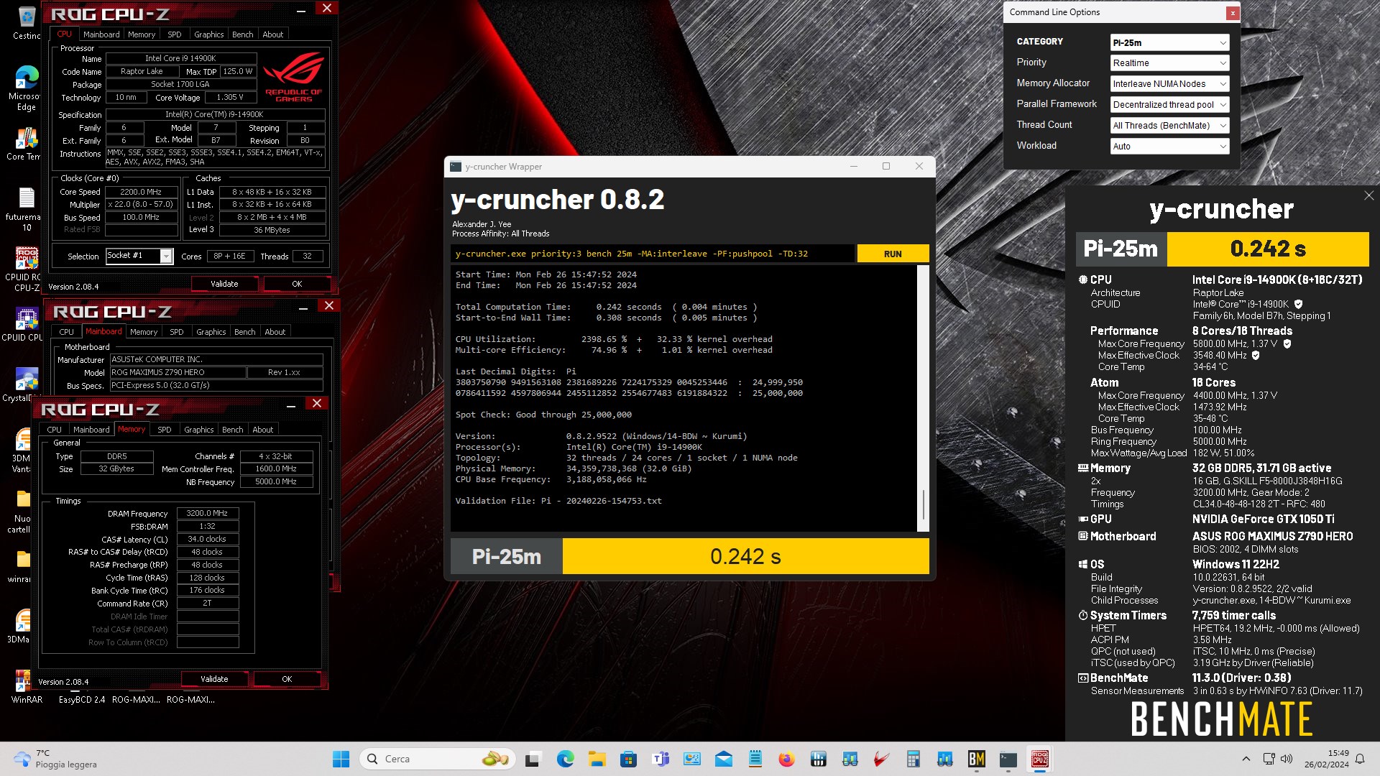Viewport: 1380px width, 776px height.
Task: Open the Priority dropdown set to Realtime
Action: 1169,63
